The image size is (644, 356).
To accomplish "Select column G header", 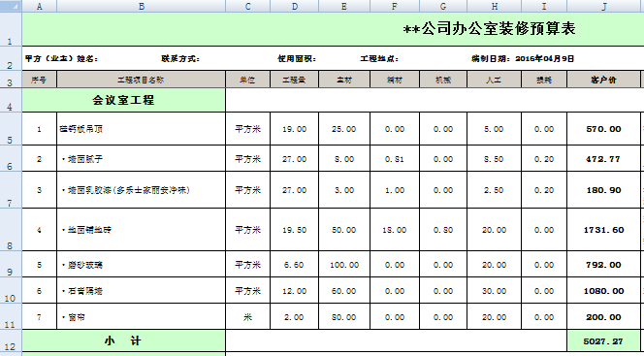I will tap(443, 6).
